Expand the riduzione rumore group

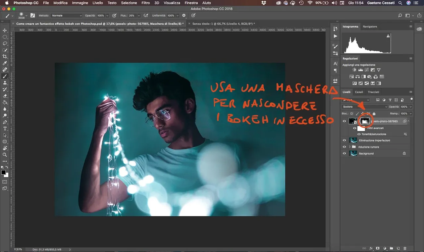349,147
